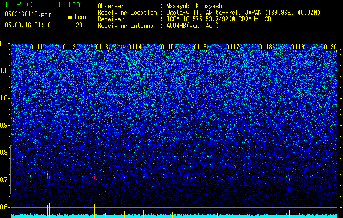This screenshot has height=218, width=343.
Task: Click the 0111 time marker
Action: pyautogui.click(x=37, y=47)
